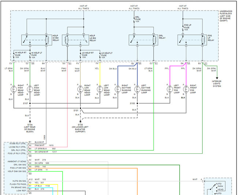Click the HLPS ON SIG label
238x195 pixels.
point(19,181)
